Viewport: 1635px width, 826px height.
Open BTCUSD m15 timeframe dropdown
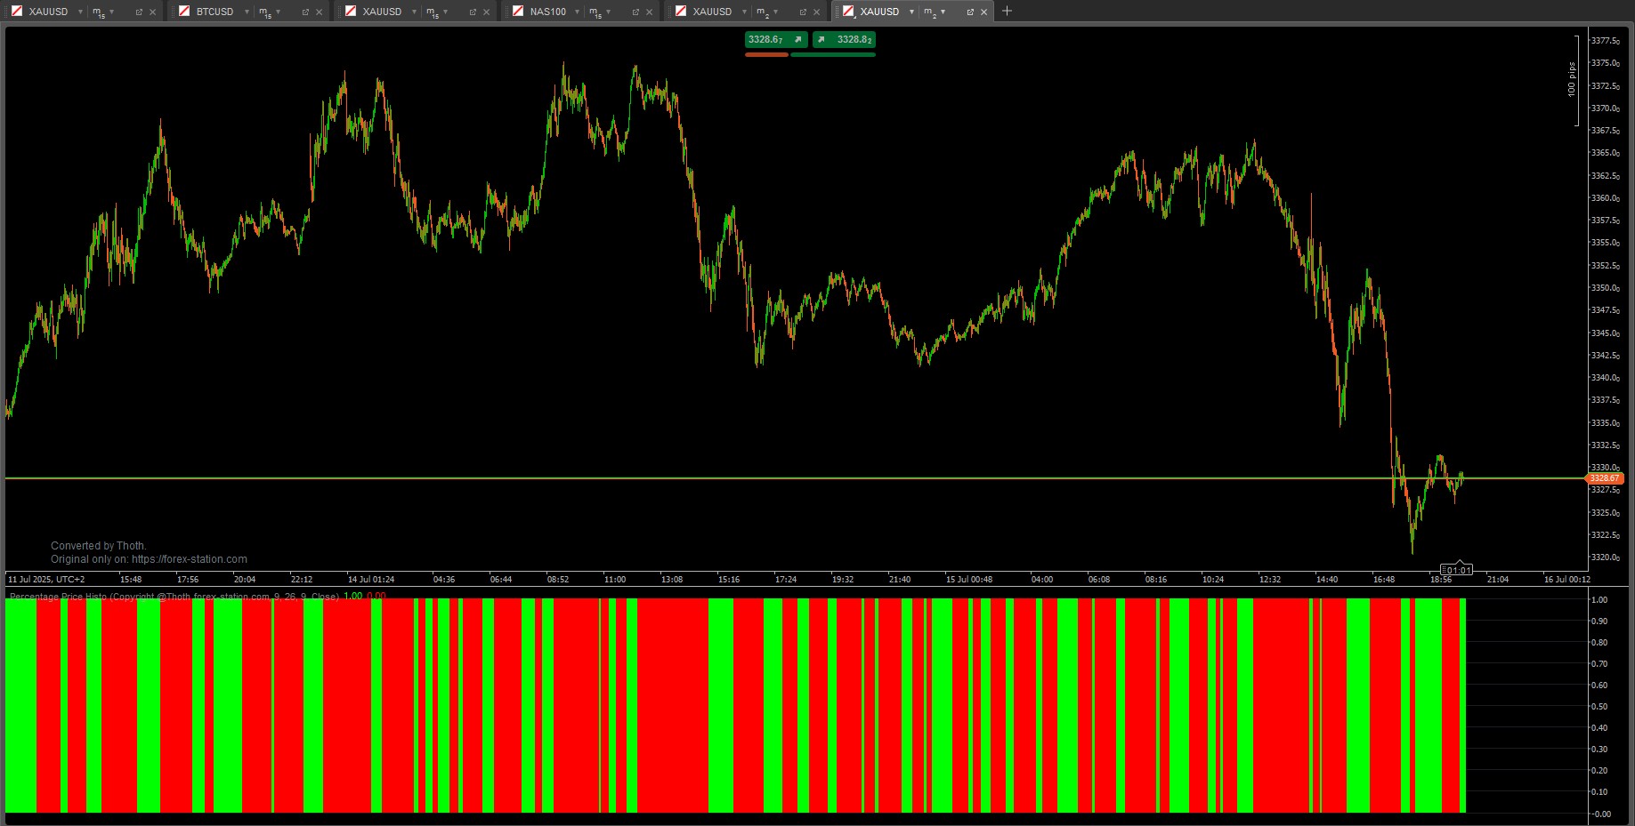point(279,12)
